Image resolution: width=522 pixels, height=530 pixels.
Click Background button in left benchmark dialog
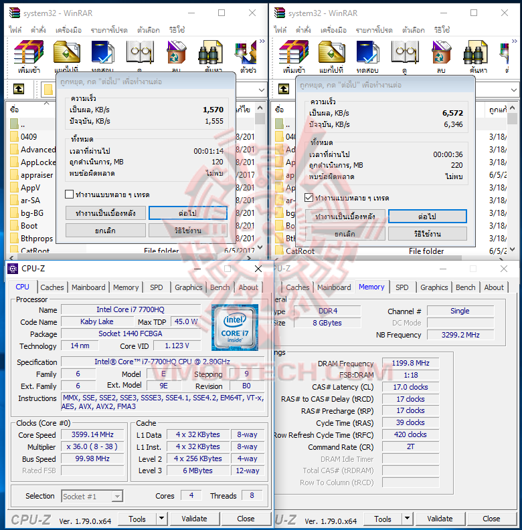[106, 213]
